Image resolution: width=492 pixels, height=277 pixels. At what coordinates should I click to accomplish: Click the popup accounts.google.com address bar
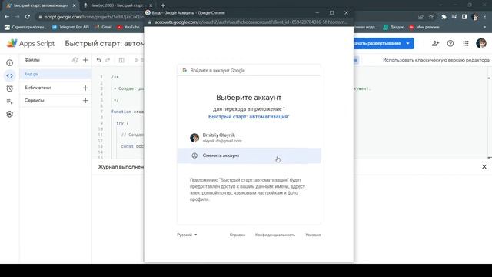251,22
